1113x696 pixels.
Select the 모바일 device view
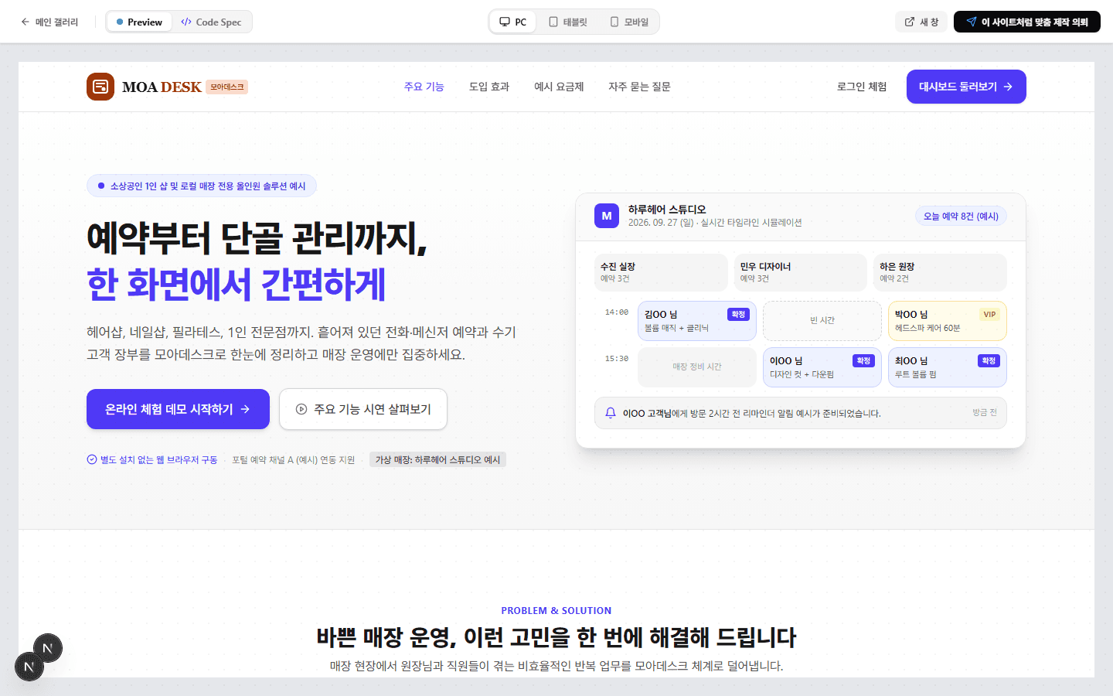pyautogui.click(x=629, y=22)
